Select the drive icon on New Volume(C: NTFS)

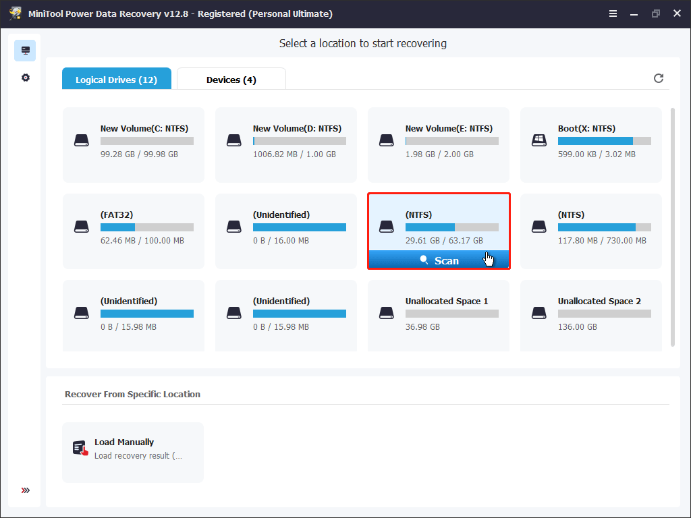click(82, 140)
